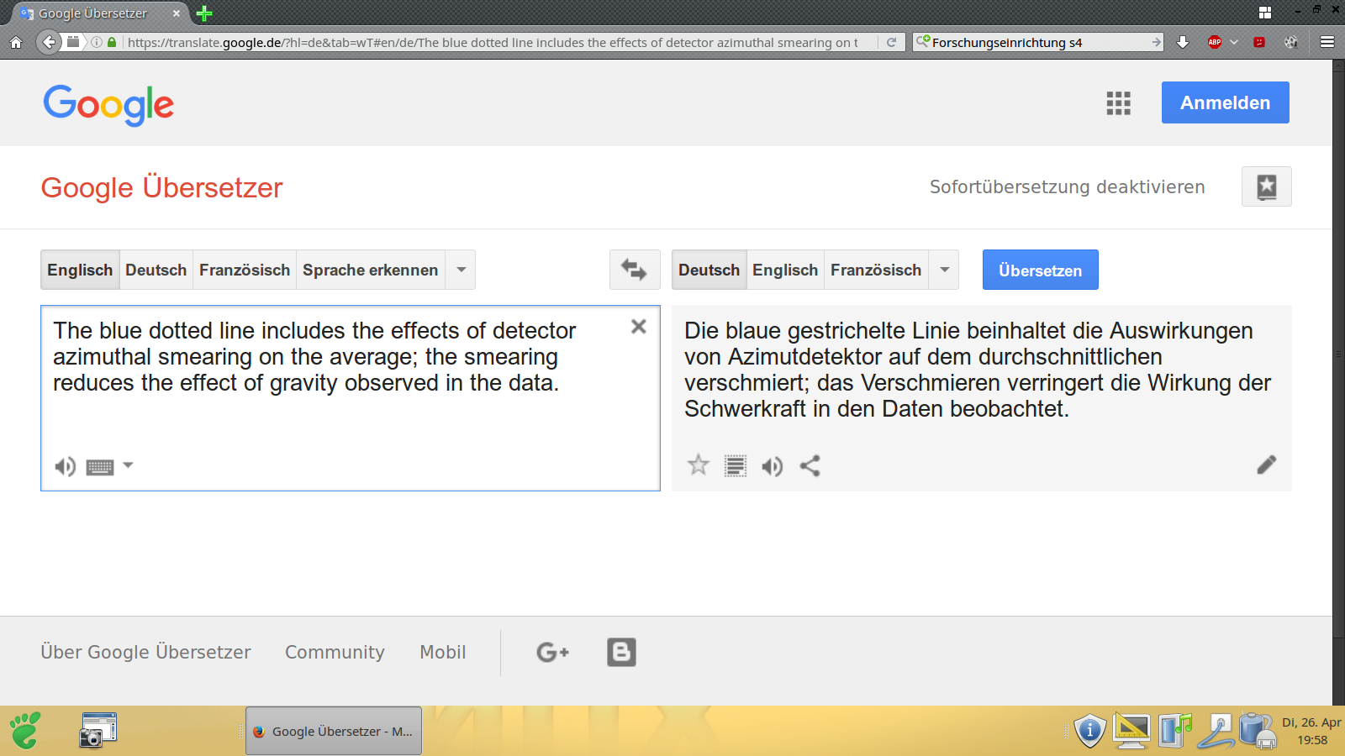The height and width of the screenshot is (756, 1345).
Task: Open the Google+ footer icon
Action: pos(552,652)
